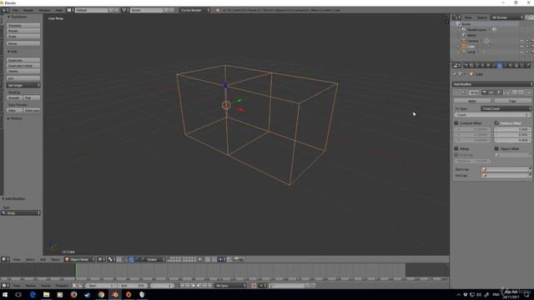Copy the Array modifier

click(x=512, y=101)
